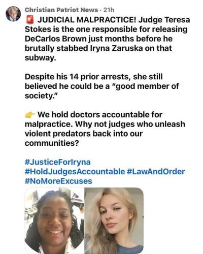Click the 21h post timestamp
Image resolution: width=203 pixels, height=254 pixels.
point(109,10)
